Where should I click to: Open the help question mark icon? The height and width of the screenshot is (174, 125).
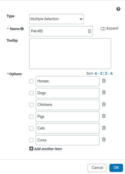[x=118, y=9]
